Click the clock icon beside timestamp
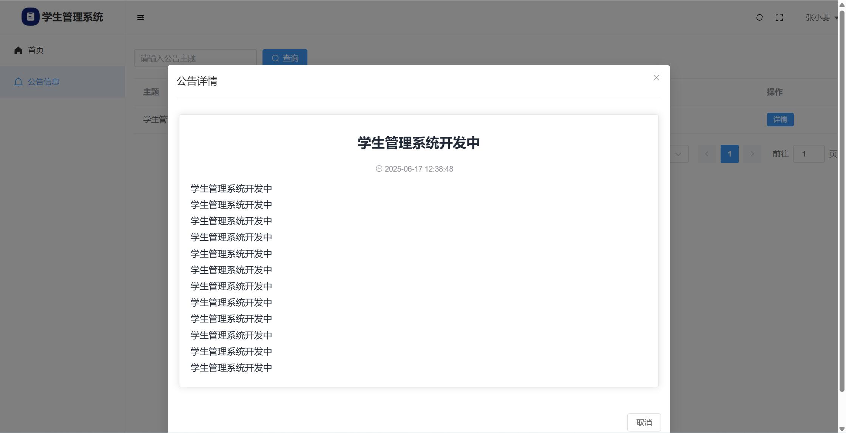 (x=379, y=169)
